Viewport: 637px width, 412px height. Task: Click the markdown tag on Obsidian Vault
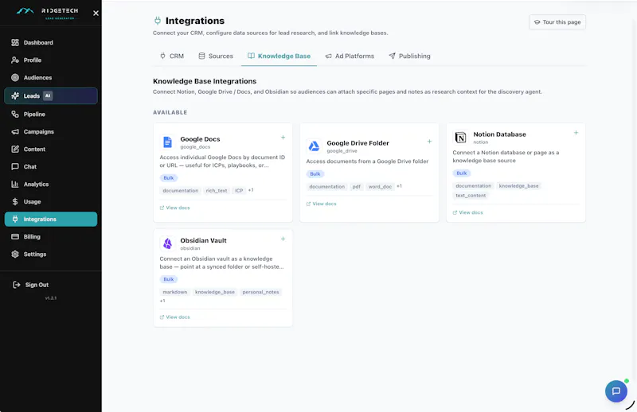[174, 292]
